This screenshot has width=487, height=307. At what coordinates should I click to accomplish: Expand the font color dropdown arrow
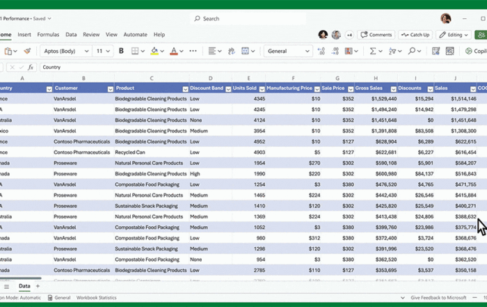tap(182, 52)
